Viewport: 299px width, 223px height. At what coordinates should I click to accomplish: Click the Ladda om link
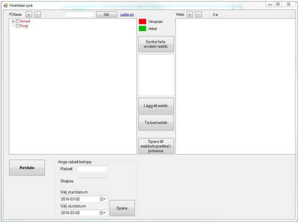(x=127, y=15)
